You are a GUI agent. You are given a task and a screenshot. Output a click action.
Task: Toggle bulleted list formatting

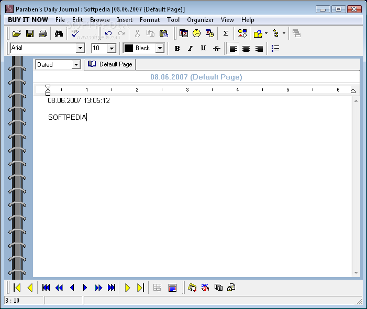tap(275, 49)
